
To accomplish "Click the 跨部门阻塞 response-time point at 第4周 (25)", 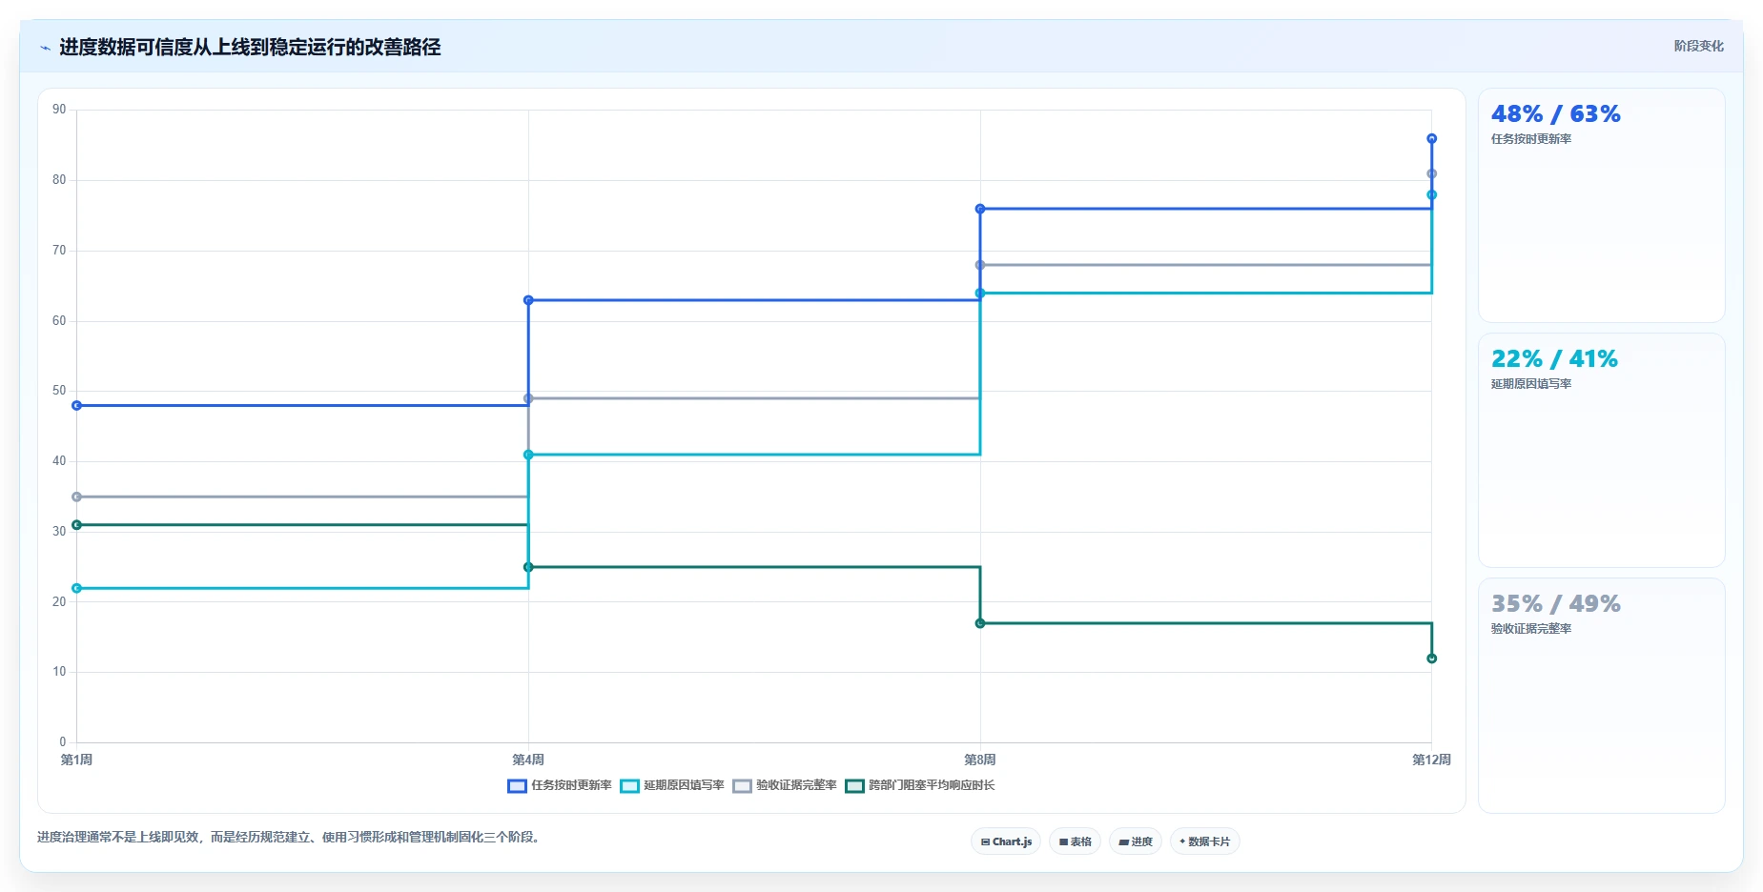I will pyautogui.click(x=528, y=567).
